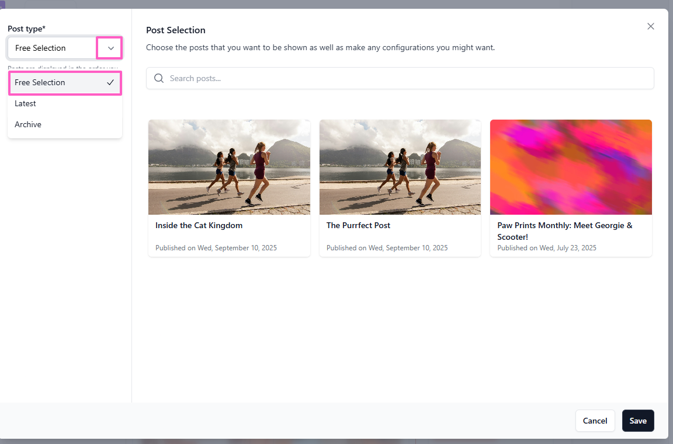Click Paw Prints Monthly July 23 date

pos(547,248)
